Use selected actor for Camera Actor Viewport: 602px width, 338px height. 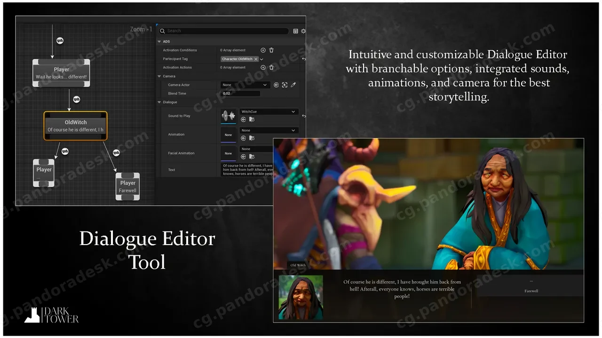[277, 85]
